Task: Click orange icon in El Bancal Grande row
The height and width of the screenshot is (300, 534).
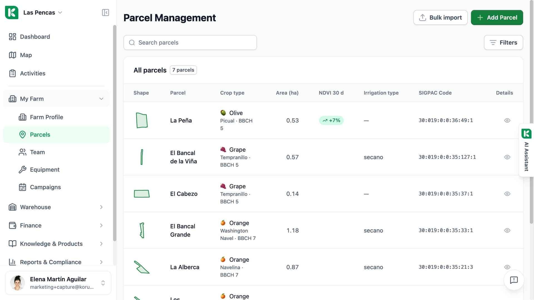Action: [223, 223]
